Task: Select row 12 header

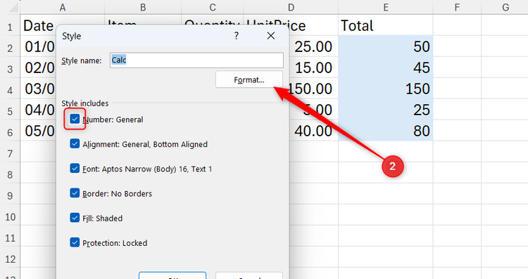Action: pyautogui.click(x=10, y=259)
